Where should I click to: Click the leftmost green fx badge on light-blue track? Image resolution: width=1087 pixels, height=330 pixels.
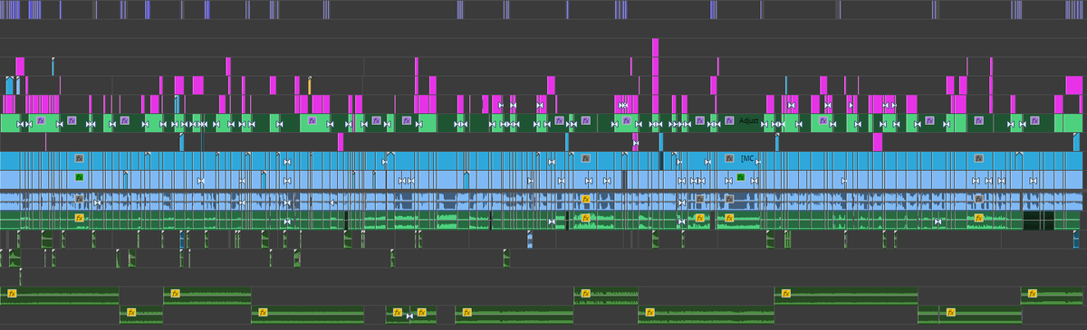click(80, 177)
